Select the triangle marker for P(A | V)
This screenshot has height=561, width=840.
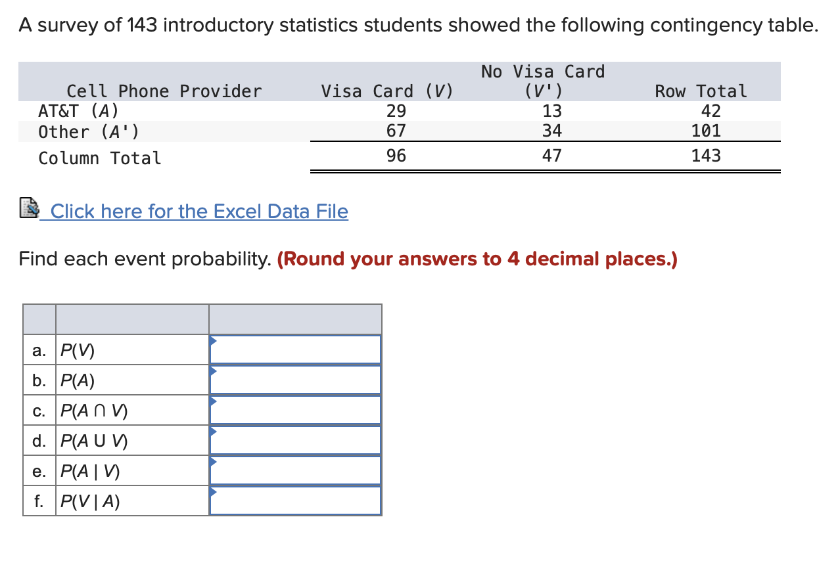pos(213,461)
